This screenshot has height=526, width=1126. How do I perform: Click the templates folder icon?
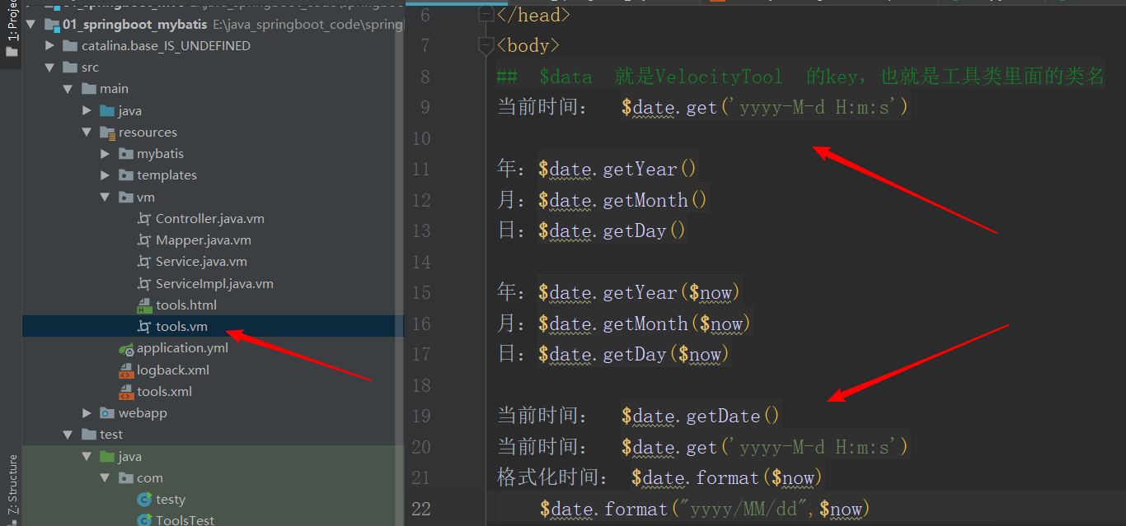pyautogui.click(x=124, y=175)
